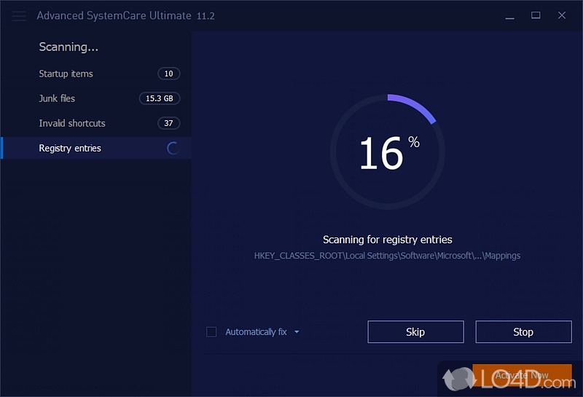
Task: Maximize the Advanced SystemCare window
Action: [x=536, y=15]
